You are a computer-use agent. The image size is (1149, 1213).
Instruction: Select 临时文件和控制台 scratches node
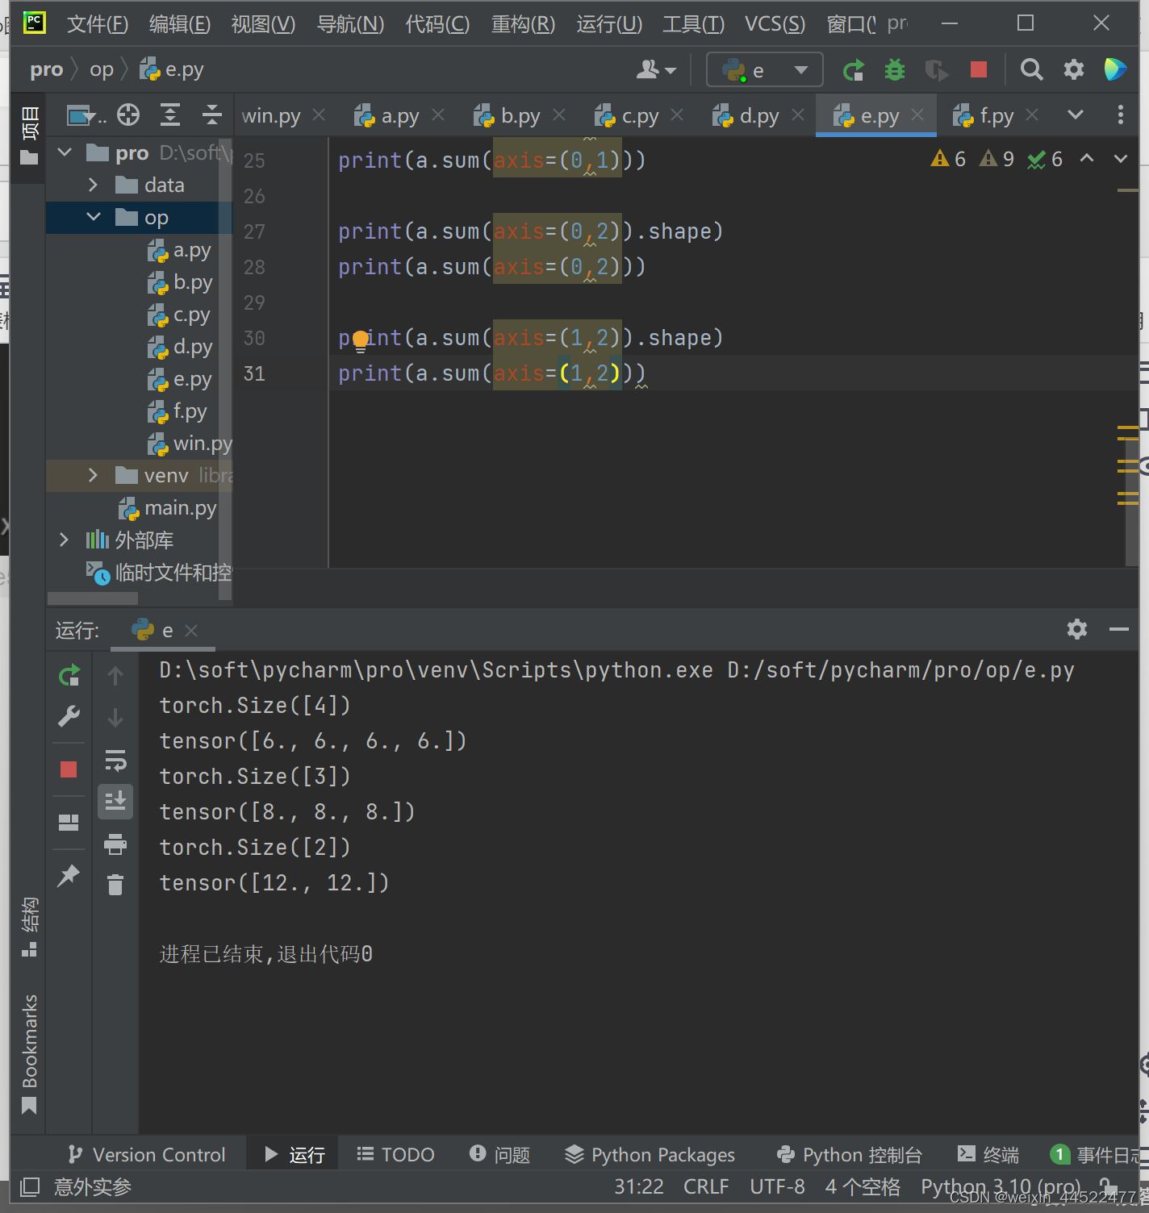click(160, 573)
